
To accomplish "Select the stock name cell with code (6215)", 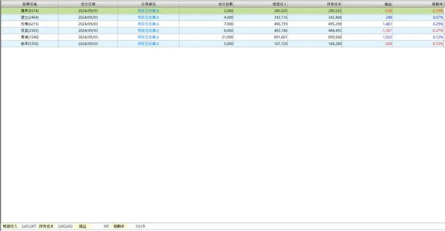I will coord(30,24).
